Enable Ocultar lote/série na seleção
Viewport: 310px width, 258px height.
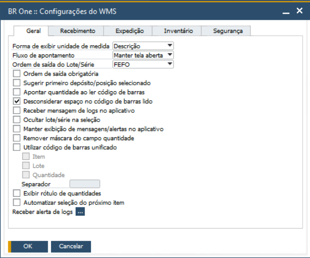pos(17,120)
